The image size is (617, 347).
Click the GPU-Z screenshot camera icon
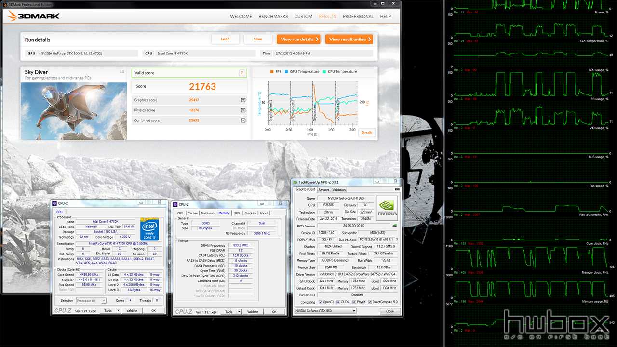(x=397, y=189)
